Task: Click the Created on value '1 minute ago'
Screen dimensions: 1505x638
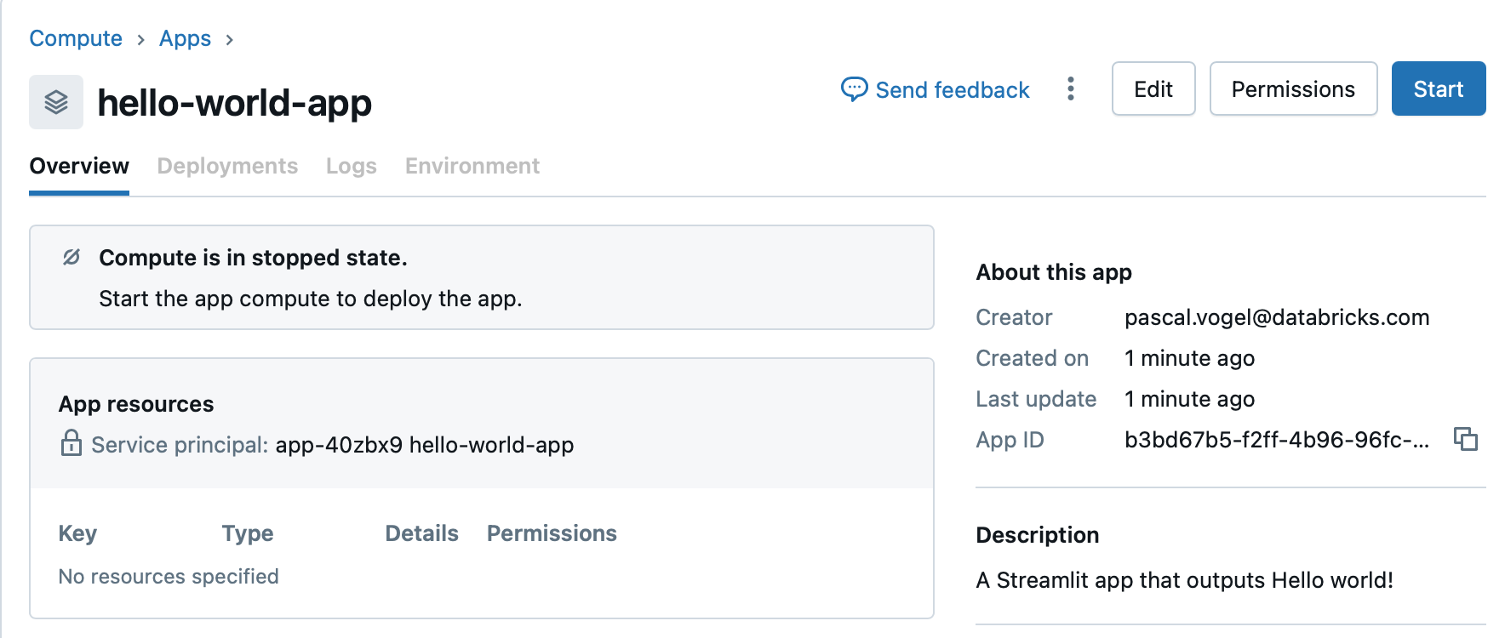Action: [1189, 358]
